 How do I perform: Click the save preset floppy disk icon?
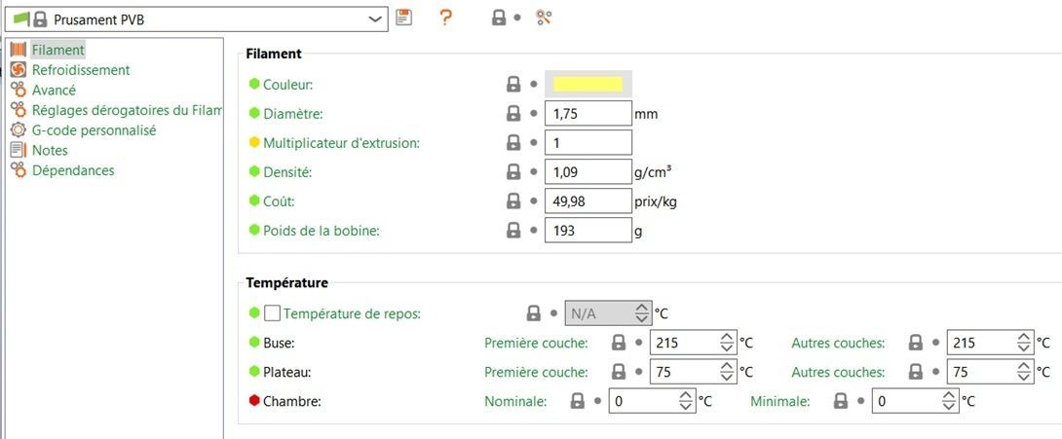pyautogui.click(x=404, y=18)
